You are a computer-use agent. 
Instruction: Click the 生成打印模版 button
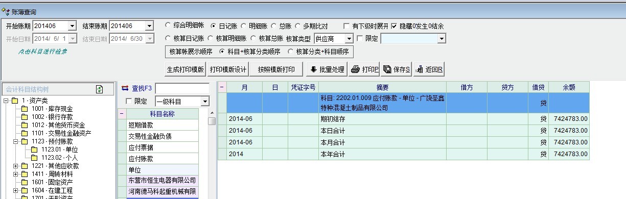186,69
